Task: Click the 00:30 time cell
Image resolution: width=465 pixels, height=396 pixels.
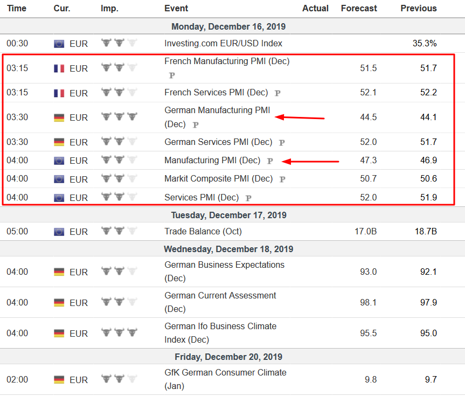Action: (17, 44)
